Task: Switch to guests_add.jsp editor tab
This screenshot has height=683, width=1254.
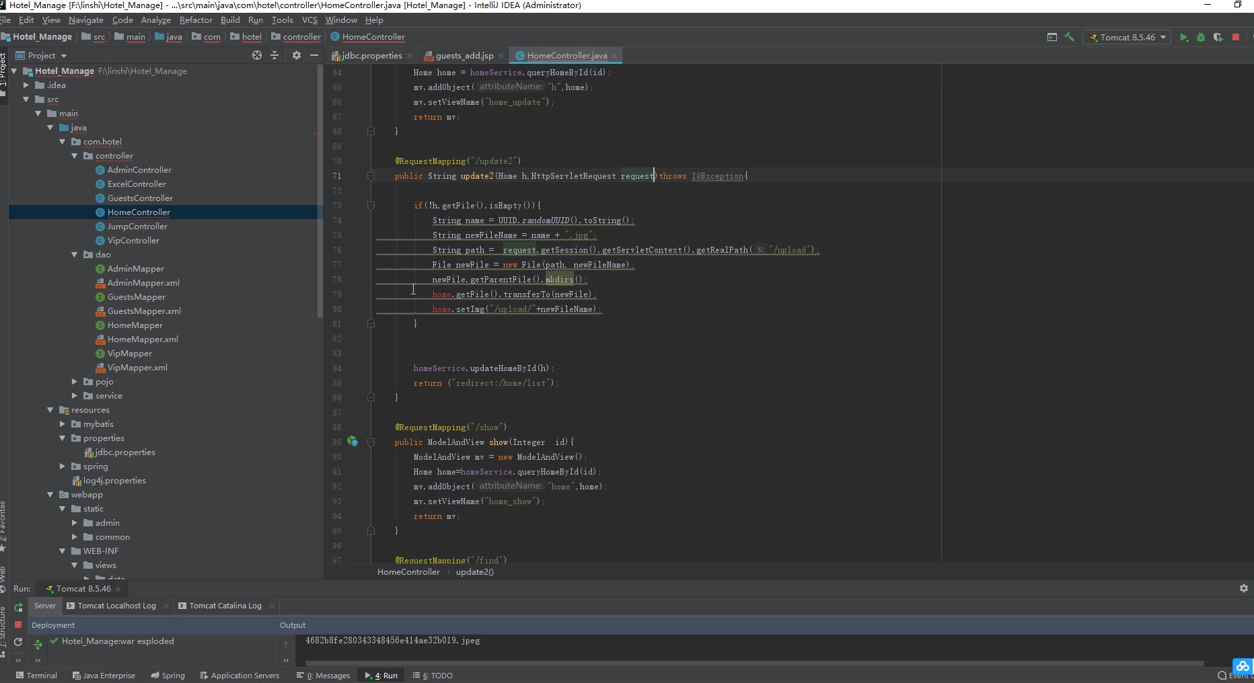Action: [x=464, y=56]
